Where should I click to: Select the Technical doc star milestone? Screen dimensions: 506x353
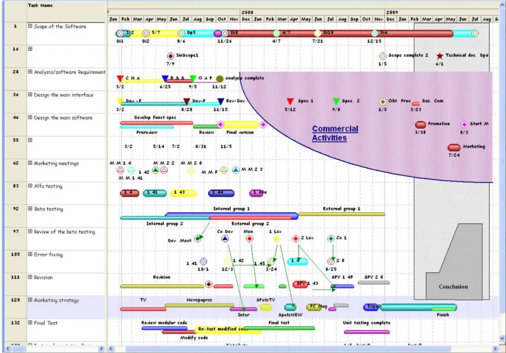point(440,56)
